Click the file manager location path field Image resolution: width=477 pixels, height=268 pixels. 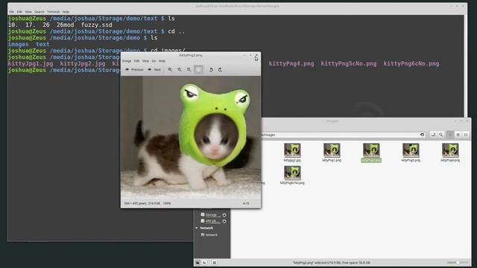coord(343,135)
